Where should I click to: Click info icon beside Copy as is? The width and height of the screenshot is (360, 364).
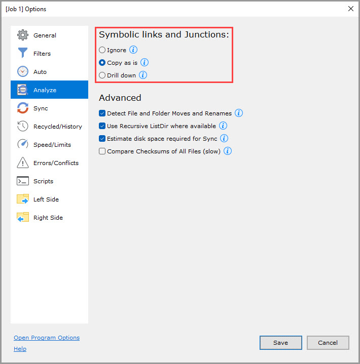(145, 63)
